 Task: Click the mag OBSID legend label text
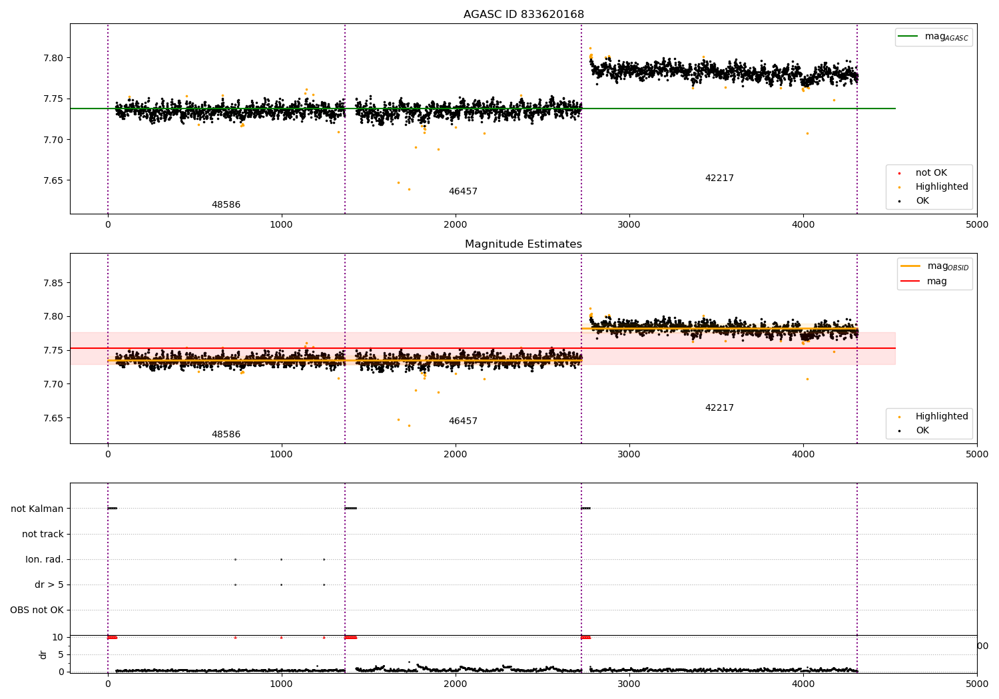coord(948,266)
